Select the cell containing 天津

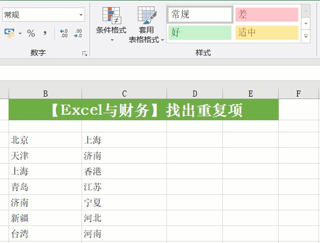[x=45, y=155]
